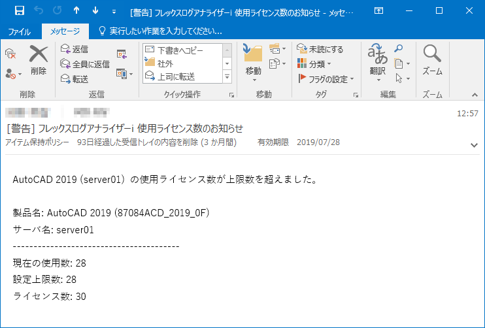The height and width of the screenshot is (328, 485).
Task: Open the 移動 folder move menu
Action: click(x=254, y=63)
